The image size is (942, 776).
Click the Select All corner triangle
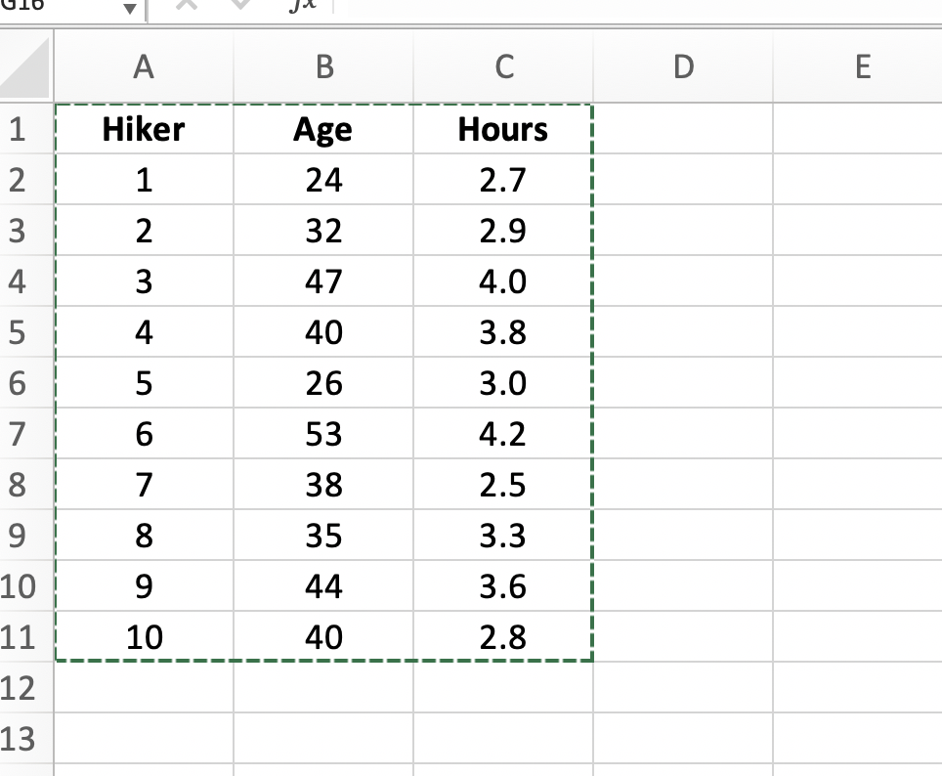point(25,66)
